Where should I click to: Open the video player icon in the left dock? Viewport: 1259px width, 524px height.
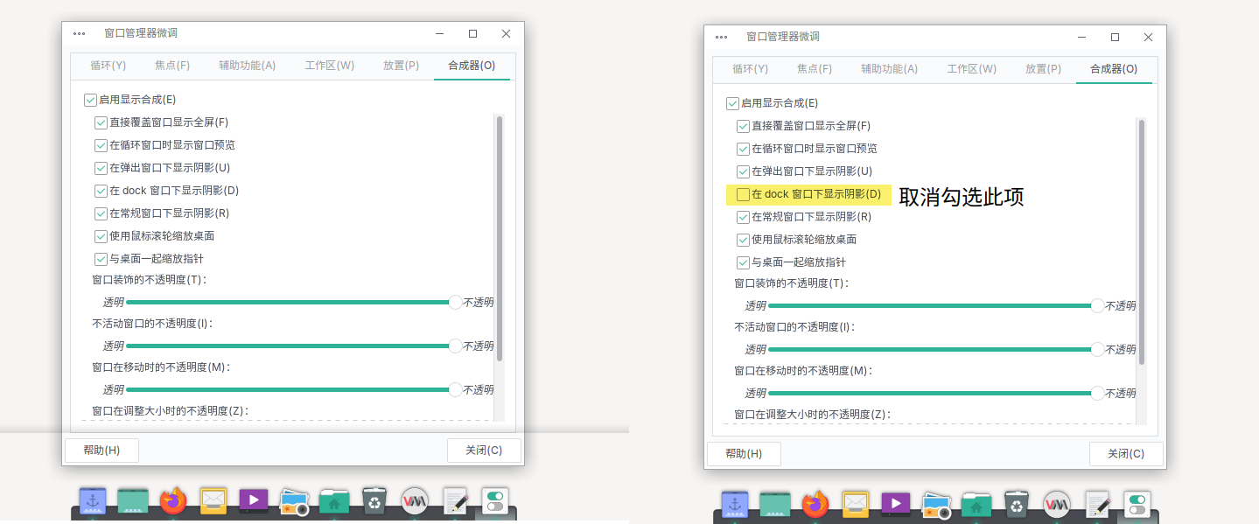coord(254,500)
